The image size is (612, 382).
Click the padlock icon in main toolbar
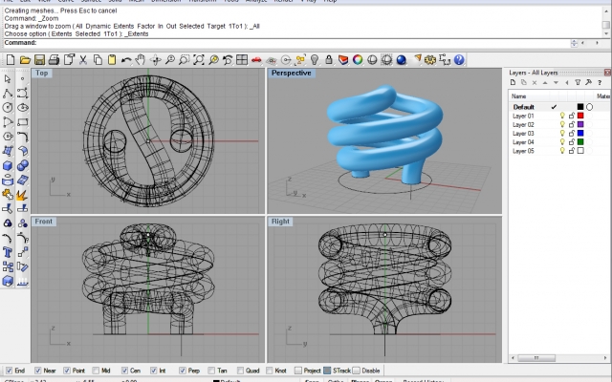pos(329,60)
